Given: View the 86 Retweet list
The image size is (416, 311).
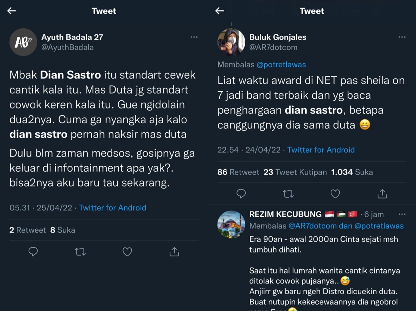Looking at the screenshot, I should [x=238, y=172].
